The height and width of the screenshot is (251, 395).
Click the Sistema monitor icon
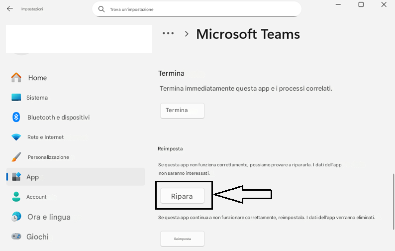pos(16,98)
